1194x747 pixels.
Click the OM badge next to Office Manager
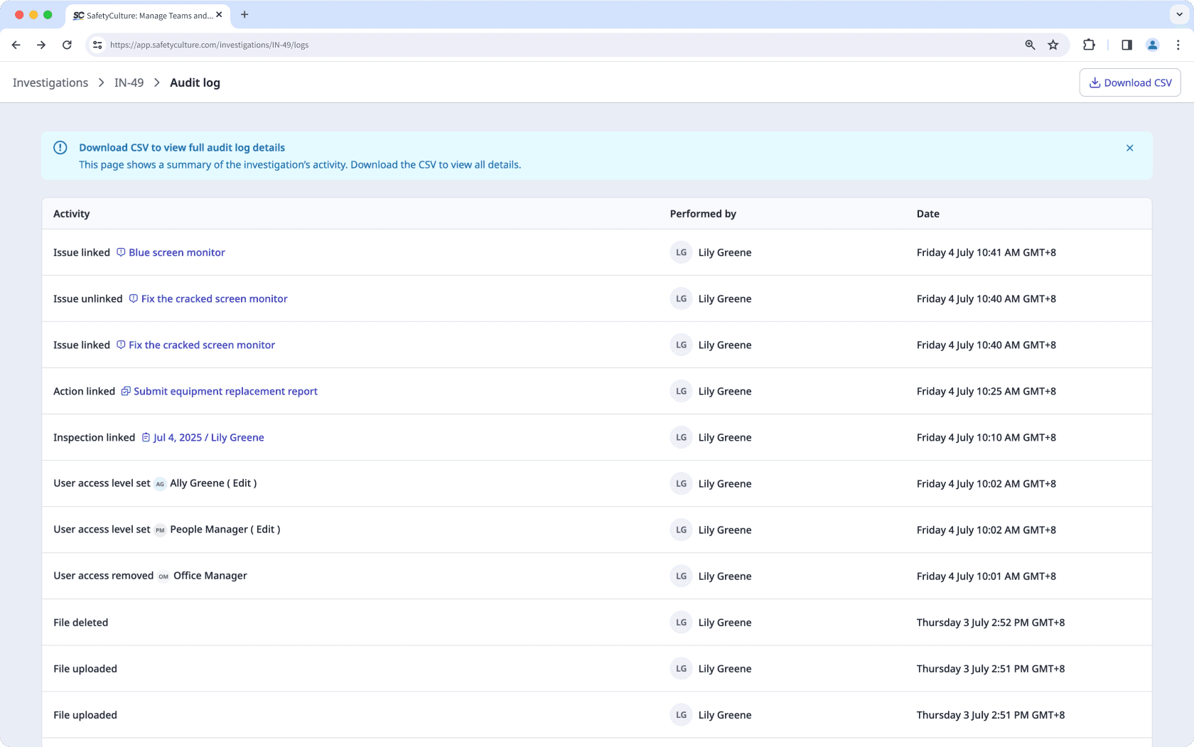pos(163,576)
